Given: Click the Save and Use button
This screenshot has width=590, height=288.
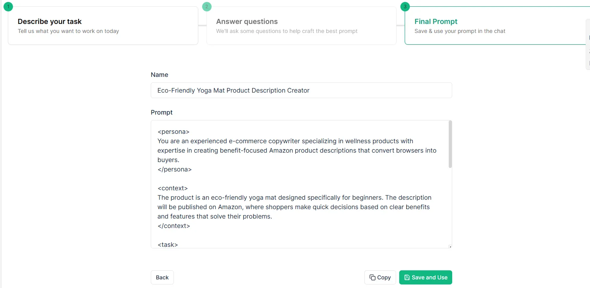Looking at the screenshot, I should click(426, 277).
